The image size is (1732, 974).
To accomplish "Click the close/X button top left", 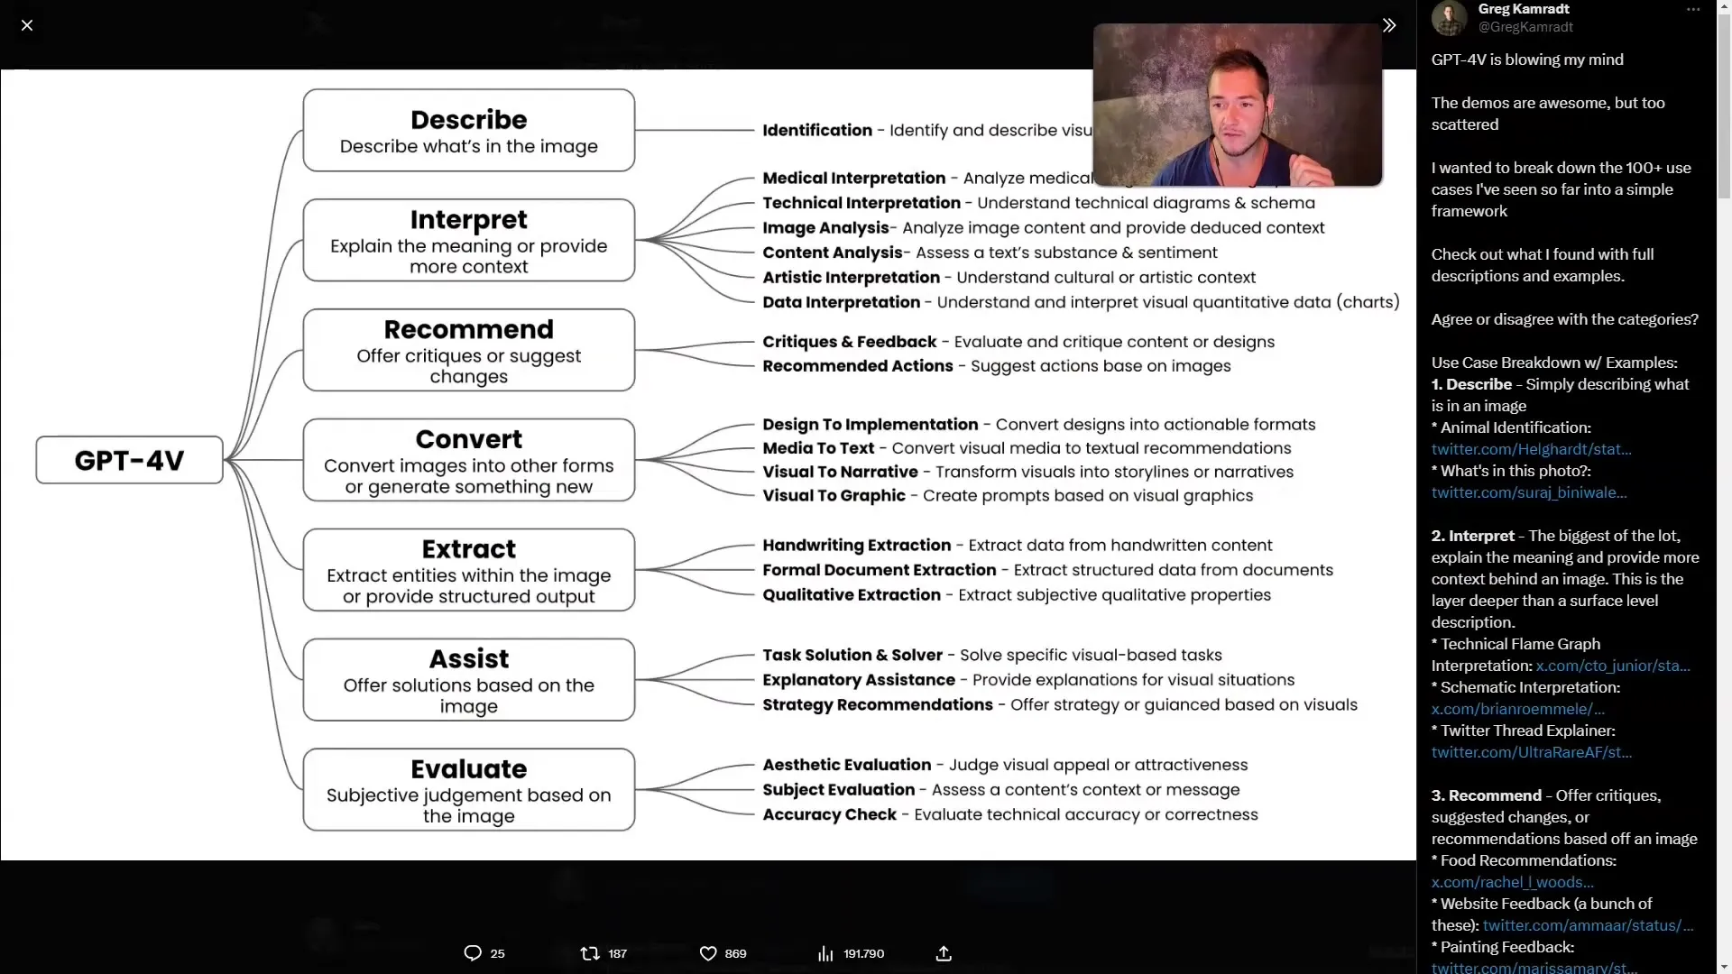I will (x=26, y=23).
